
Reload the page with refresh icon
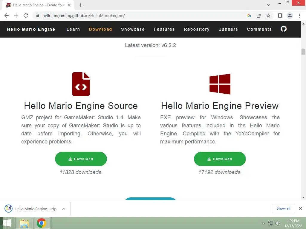click(x=26, y=16)
